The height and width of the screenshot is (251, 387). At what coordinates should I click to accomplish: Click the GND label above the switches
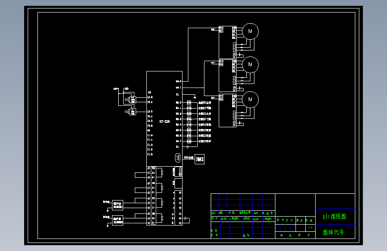pos(126,89)
